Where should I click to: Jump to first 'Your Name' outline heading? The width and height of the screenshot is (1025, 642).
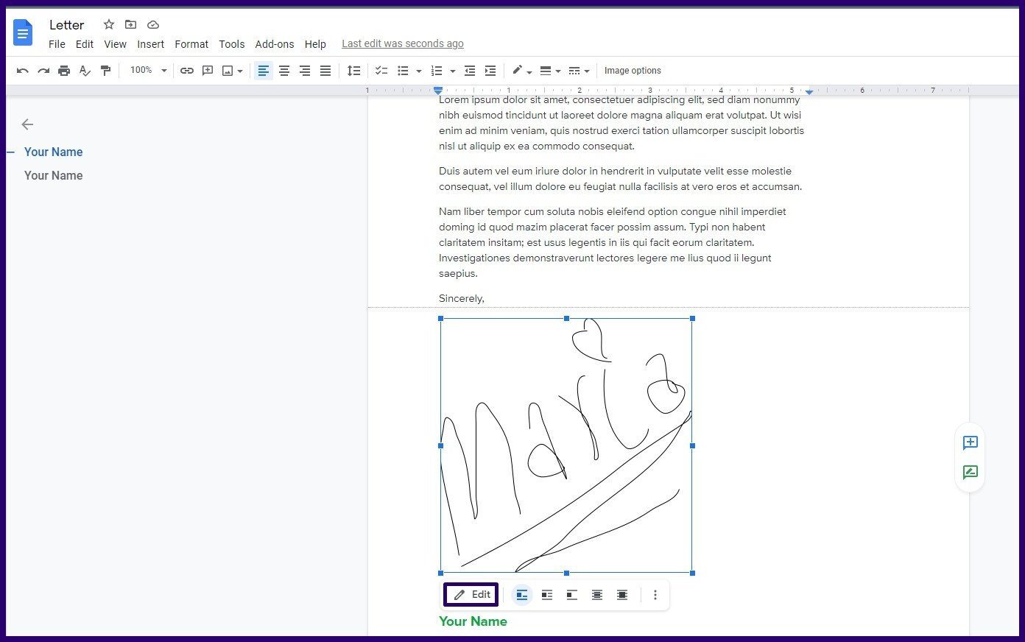coord(54,152)
